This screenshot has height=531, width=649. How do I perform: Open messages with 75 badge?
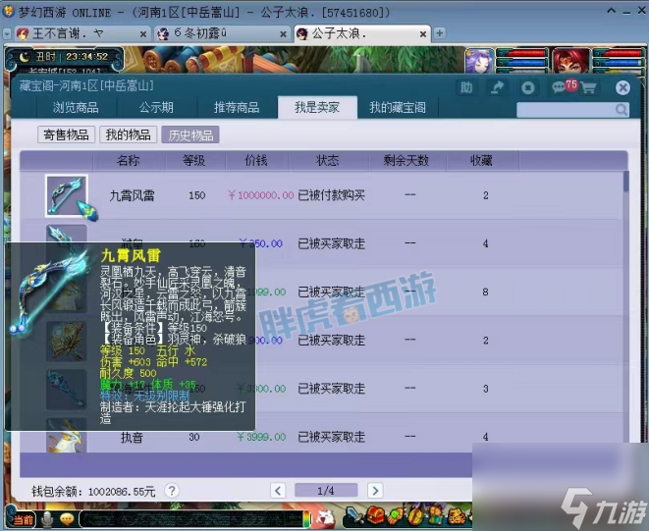564,86
